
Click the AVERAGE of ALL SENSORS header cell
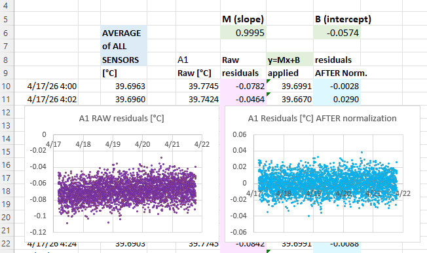124,46
